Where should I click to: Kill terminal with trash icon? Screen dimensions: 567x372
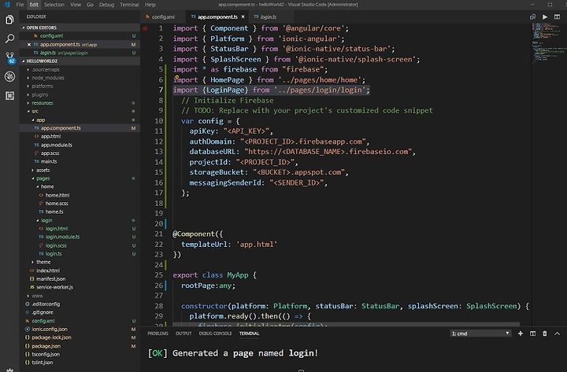coord(545,333)
